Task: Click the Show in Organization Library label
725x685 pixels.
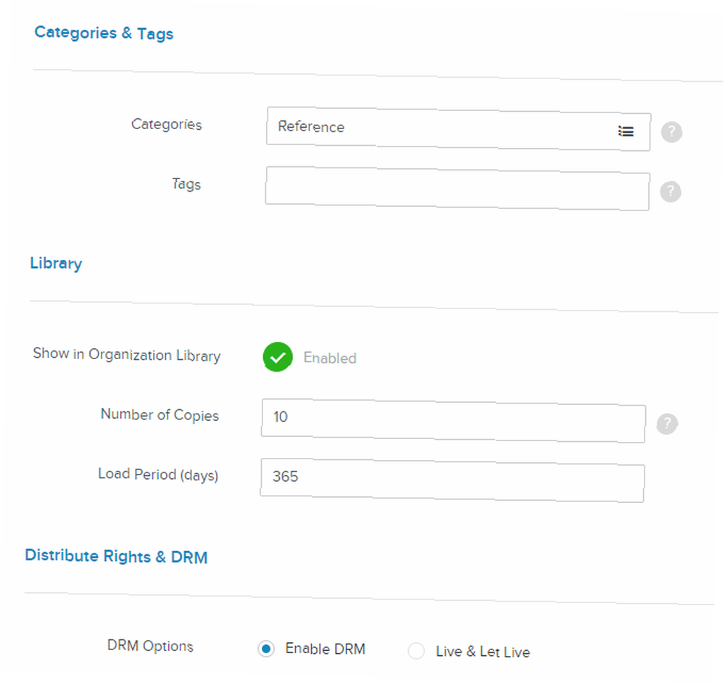Action: 127,355
